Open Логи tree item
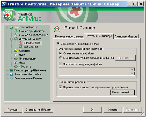Image resolution: width=146 pixels, height=117 pixels. (22, 55)
